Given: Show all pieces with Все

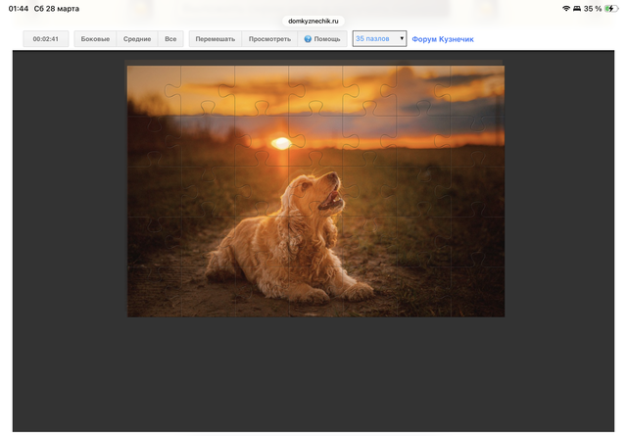Looking at the screenshot, I should [170, 39].
